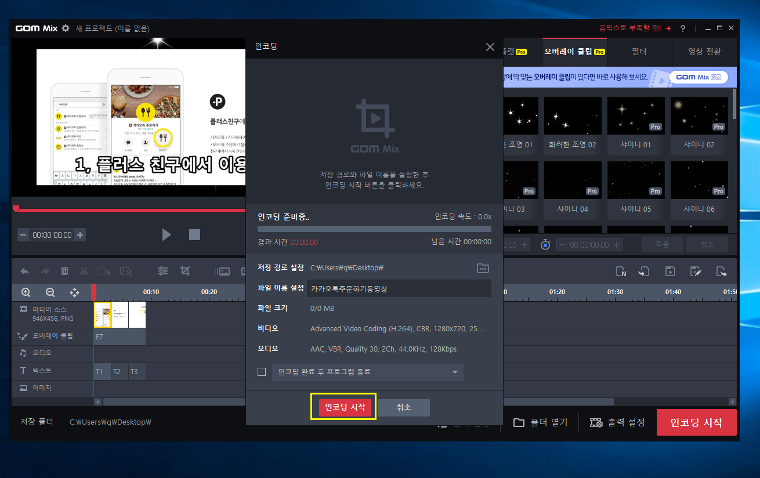Click the scissors cut icon
Viewport: 760px width, 478px height.
tap(84, 271)
